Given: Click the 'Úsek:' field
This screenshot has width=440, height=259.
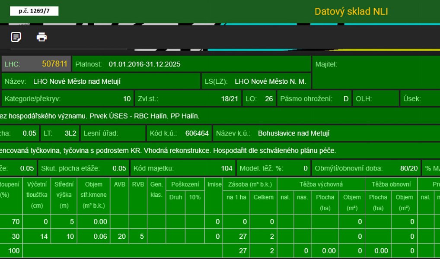Looking at the screenshot, I should coord(420,99).
